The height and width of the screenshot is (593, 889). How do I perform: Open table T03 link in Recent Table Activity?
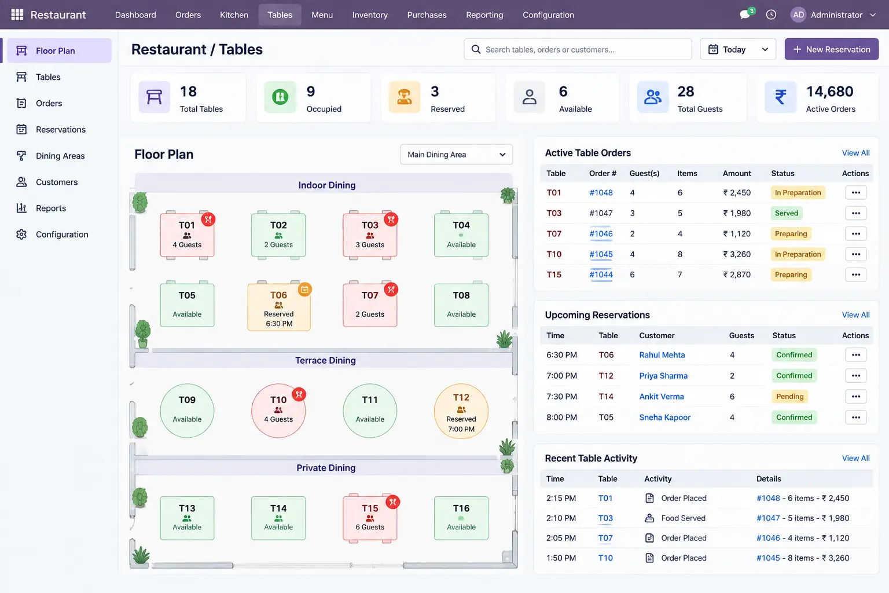tap(605, 518)
